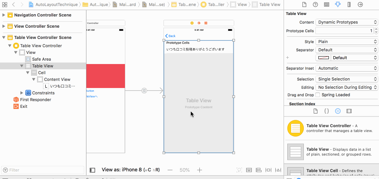Viewport: 379px width, 179px height.
Task: Zoom out the storyboard canvas
Action: [170, 170]
